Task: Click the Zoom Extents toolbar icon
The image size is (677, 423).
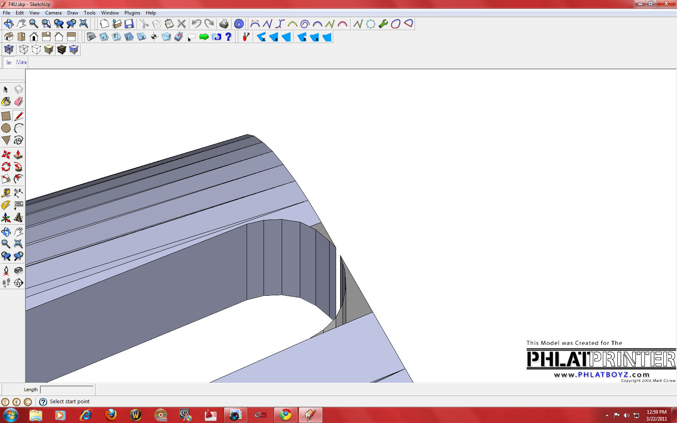Action: [83, 24]
